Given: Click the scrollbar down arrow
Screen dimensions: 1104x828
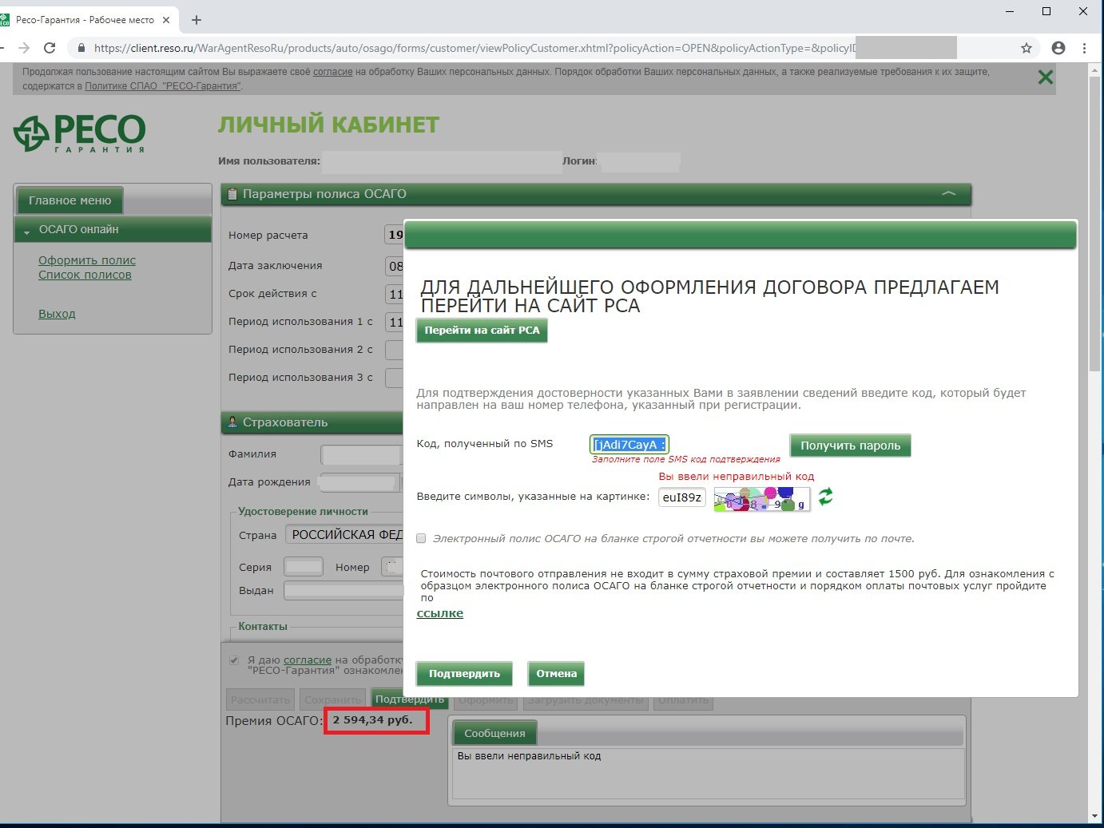Looking at the screenshot, I should (1094, 816).
